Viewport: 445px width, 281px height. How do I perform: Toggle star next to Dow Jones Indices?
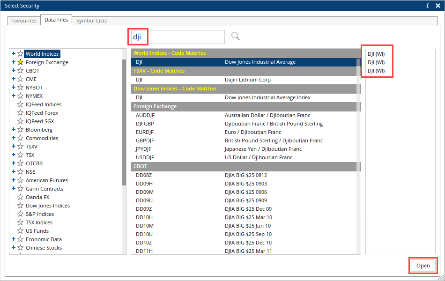[x=21, y=205]
